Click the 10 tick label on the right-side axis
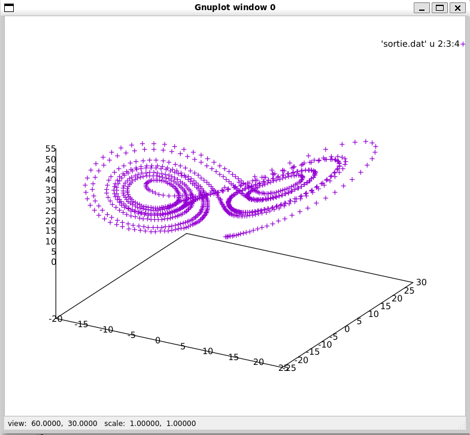This screenshot has width=470, height=435. 373,314
